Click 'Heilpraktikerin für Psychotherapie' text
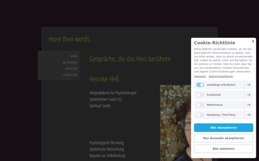The image size is (259, 161). (113, 93)
